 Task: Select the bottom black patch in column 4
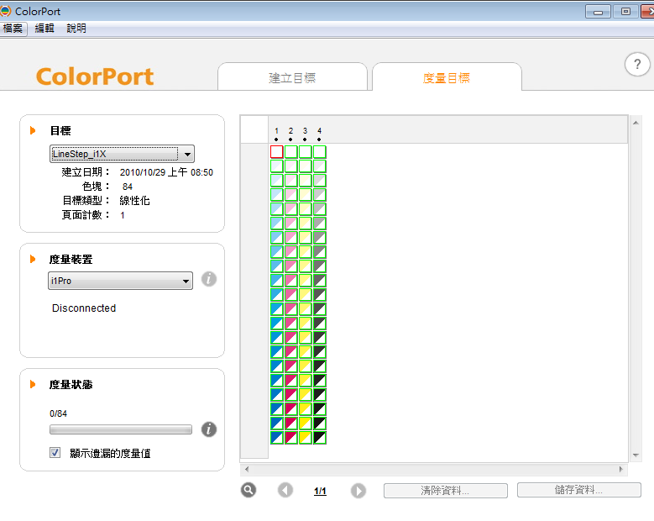click(x=320, y=438)
